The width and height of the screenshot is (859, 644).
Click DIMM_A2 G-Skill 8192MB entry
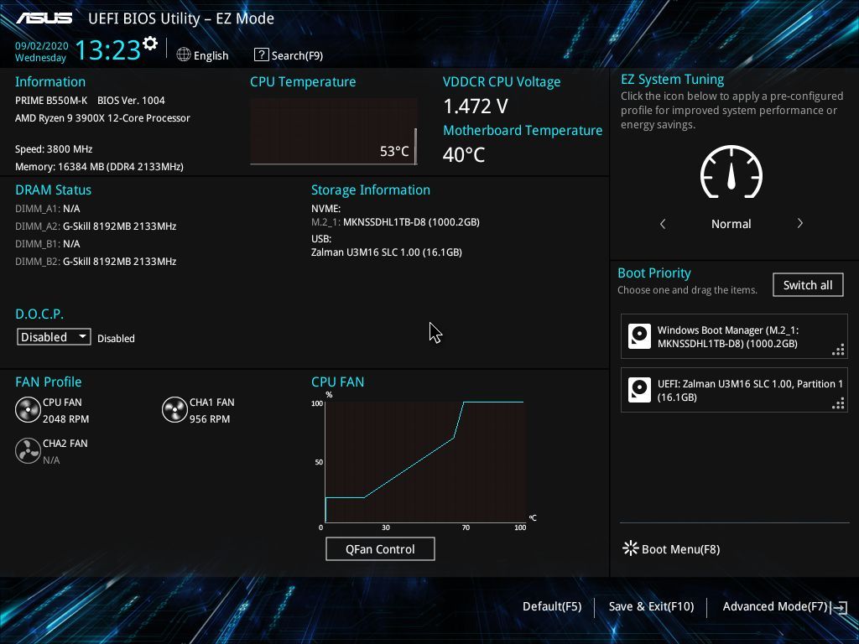click(96, 226)
